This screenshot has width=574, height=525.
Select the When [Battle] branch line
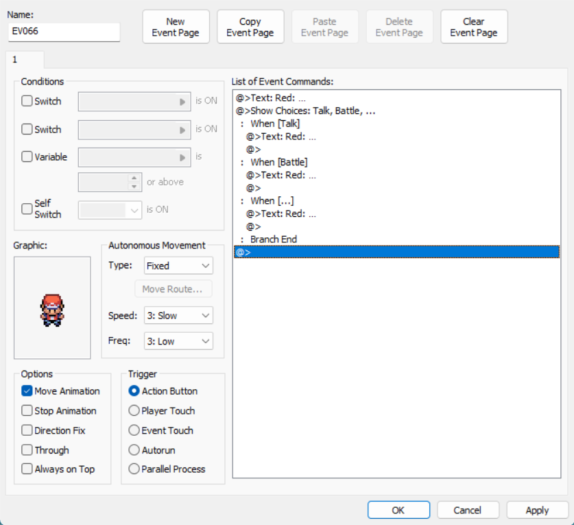pos(396,162)
